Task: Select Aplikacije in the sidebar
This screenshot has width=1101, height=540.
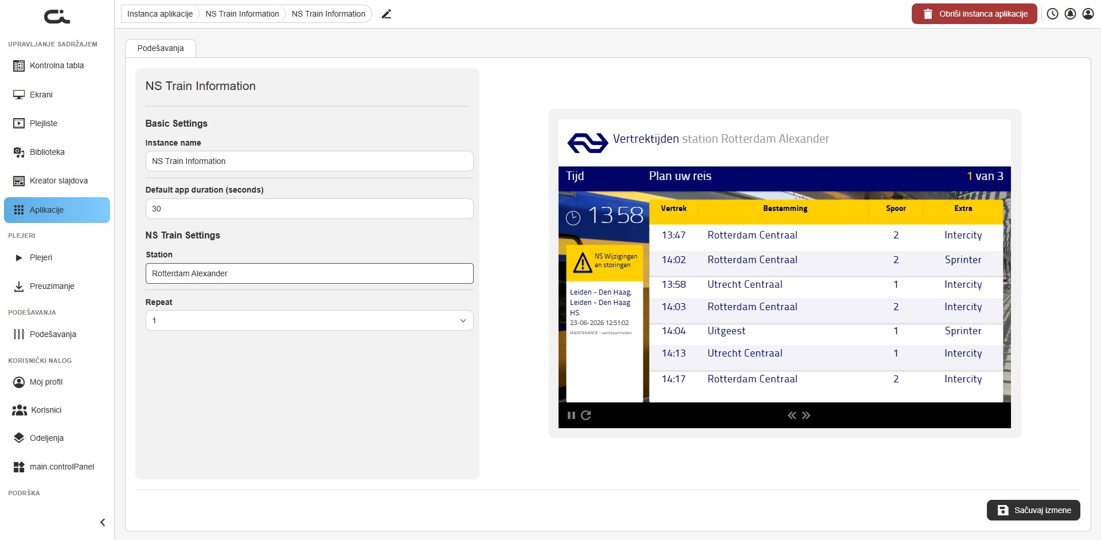Action: click(x=57, y=210)
